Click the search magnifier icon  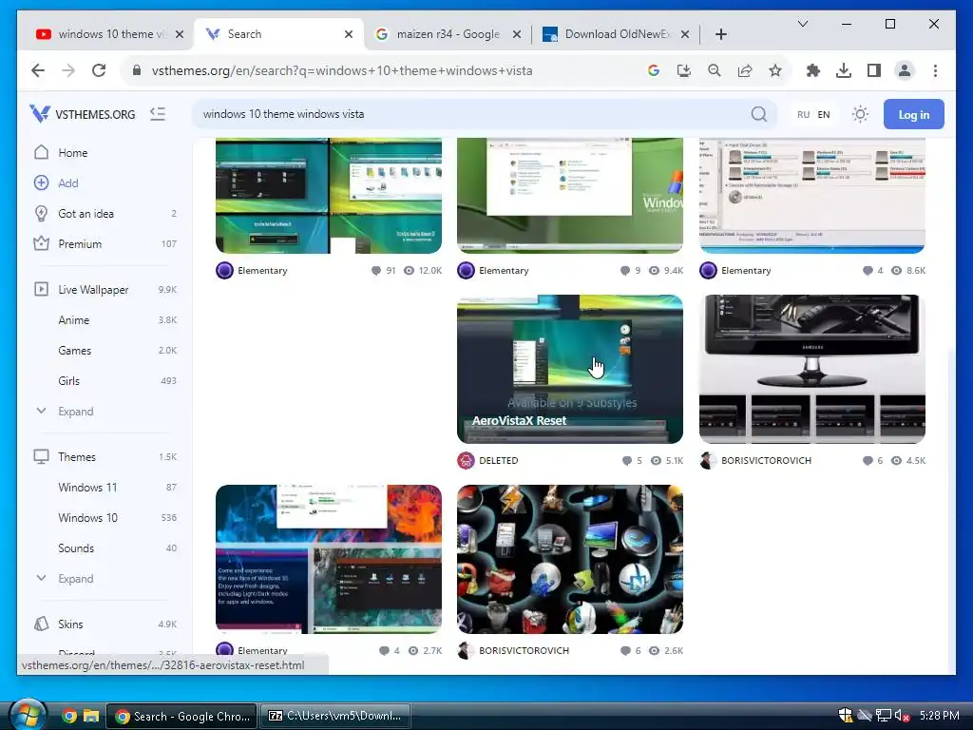[x=759, y=114]
